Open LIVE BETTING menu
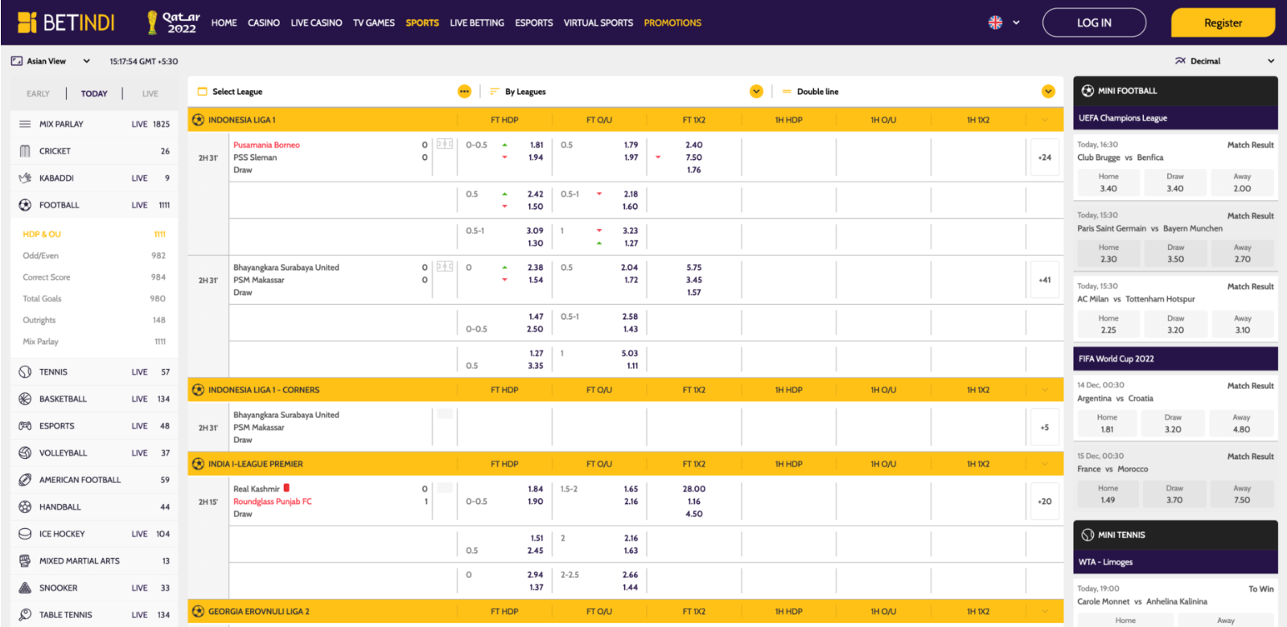The width and height of the screenshot is (1287, 627). (x=477, y=23)
